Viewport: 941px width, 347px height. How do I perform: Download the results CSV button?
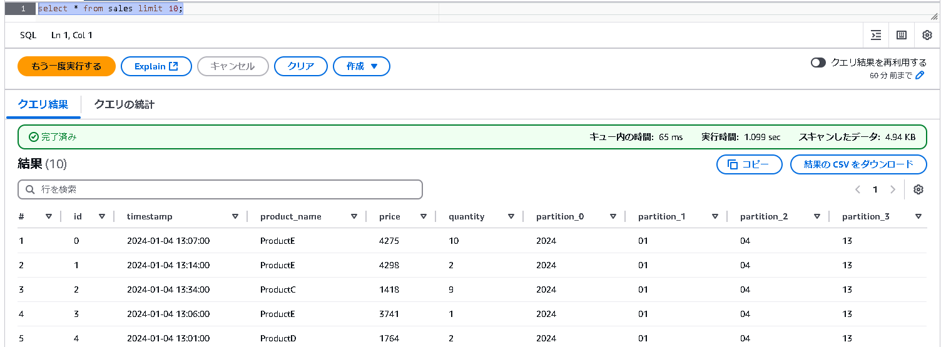(858, 164)
